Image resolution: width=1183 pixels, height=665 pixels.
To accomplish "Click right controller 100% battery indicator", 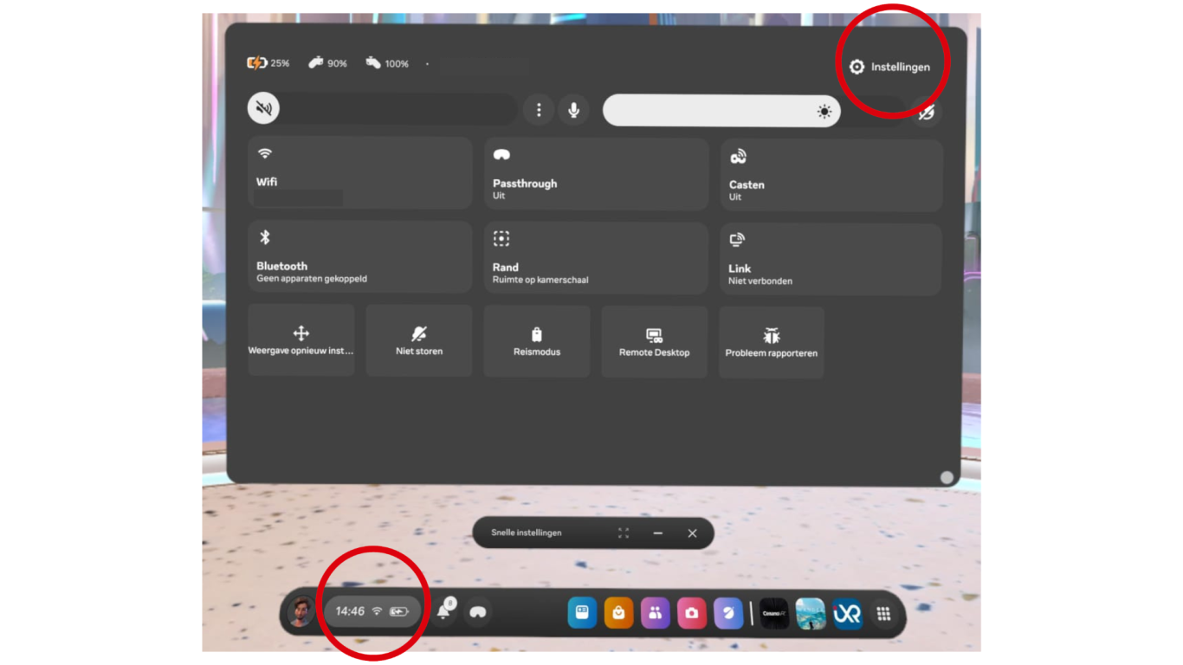I will click(387, 63).
